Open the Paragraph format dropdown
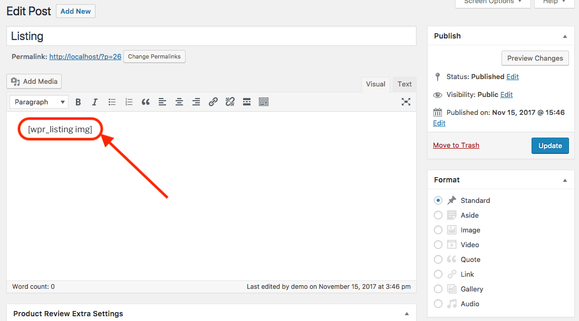This screenshot has height=321, width=579. click(40, 102)
